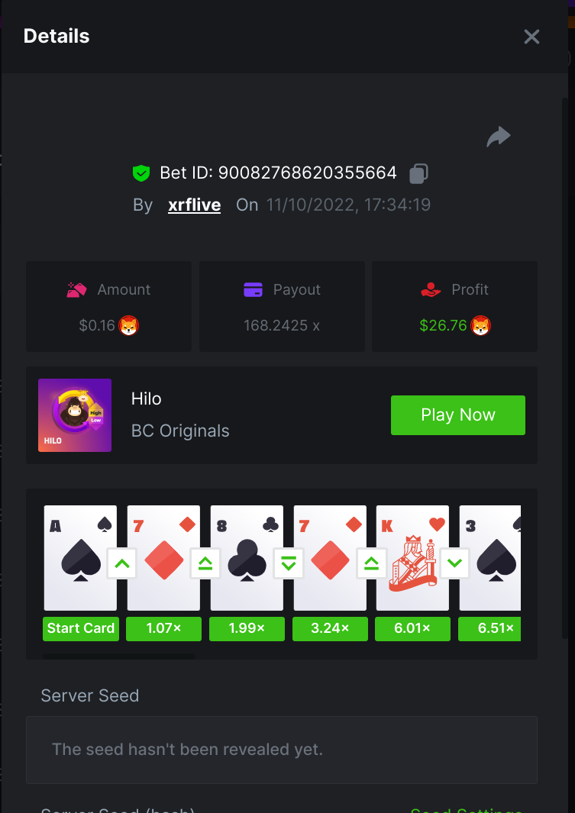Select the King of hearts card
This screenshot has height=813, width=575.
(412, 558)
